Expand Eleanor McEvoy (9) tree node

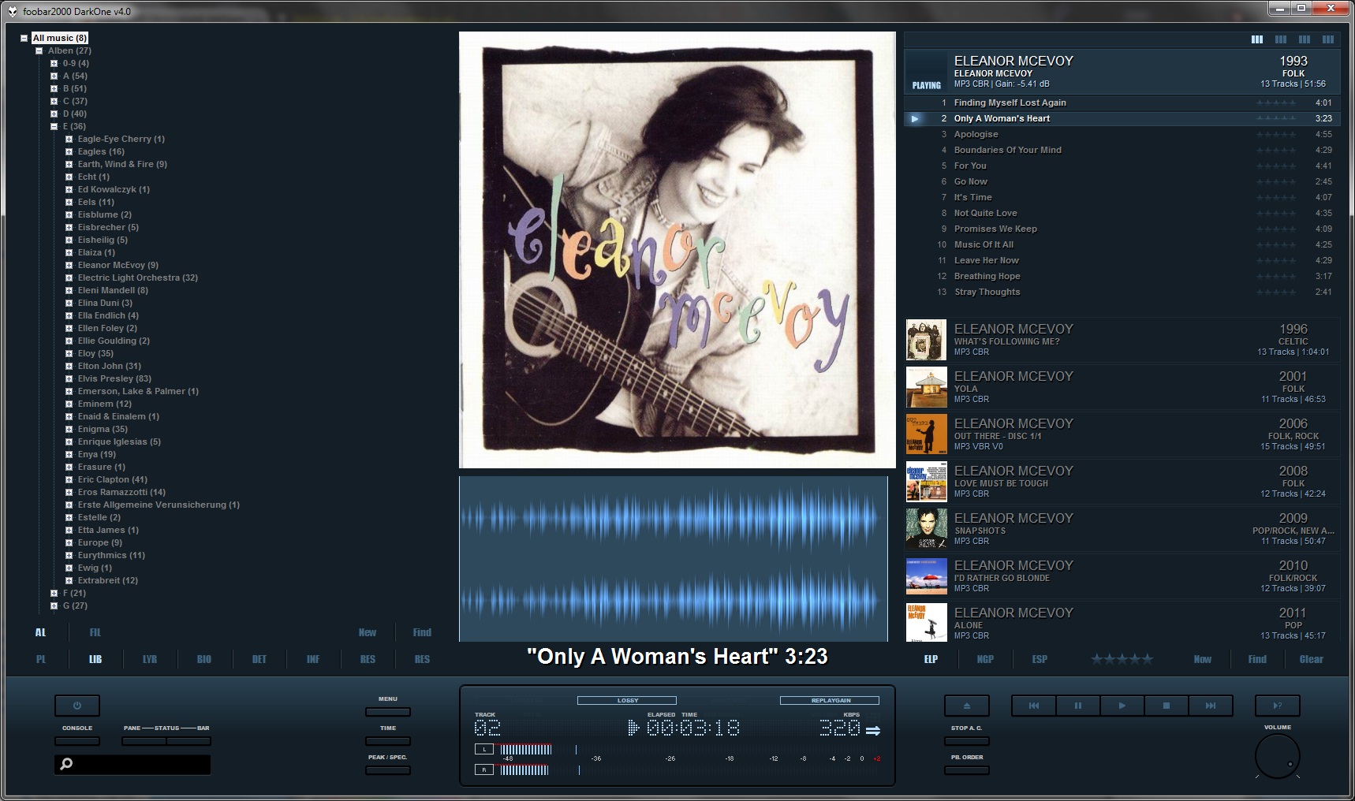point(69,265)
